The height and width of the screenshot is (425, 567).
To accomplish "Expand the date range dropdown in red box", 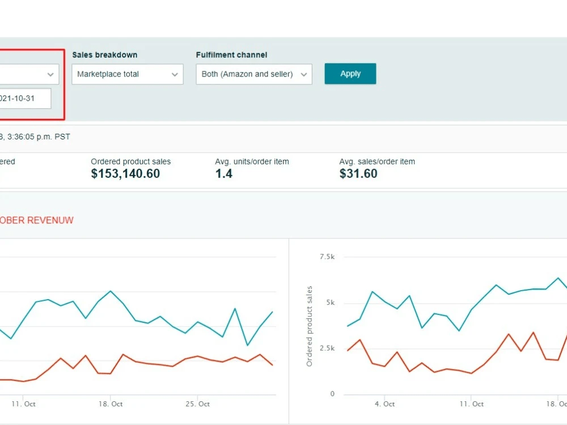I will [x=29, y=74].
